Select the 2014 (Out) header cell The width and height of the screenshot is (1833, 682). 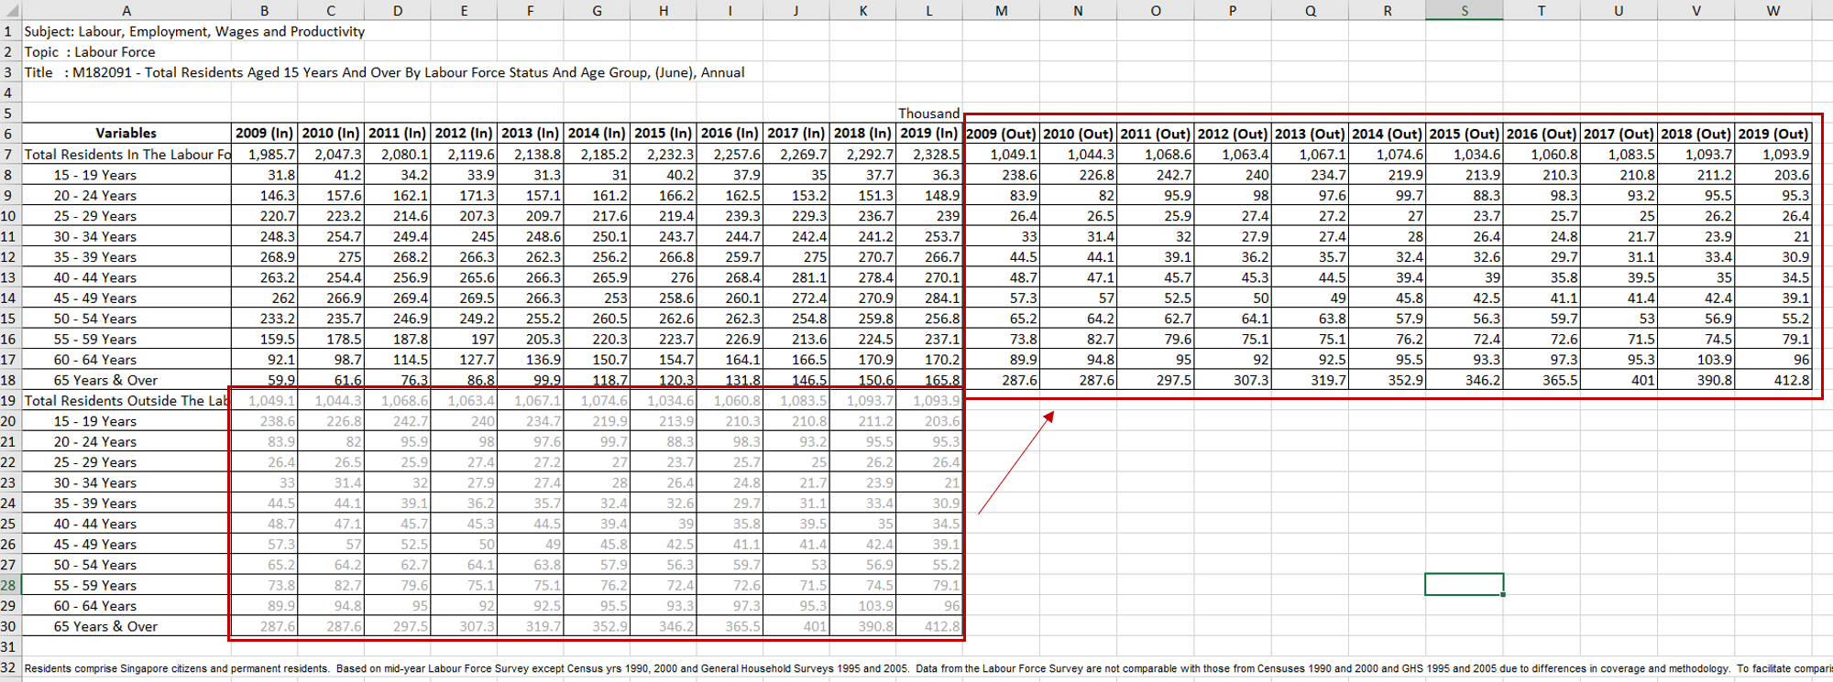1387,134
